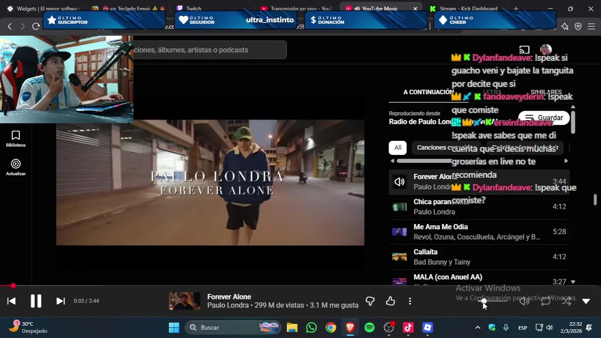This screenshot has height=338, width=601.
Task: Toggle repeat mode in player bar
Action: 546,301
